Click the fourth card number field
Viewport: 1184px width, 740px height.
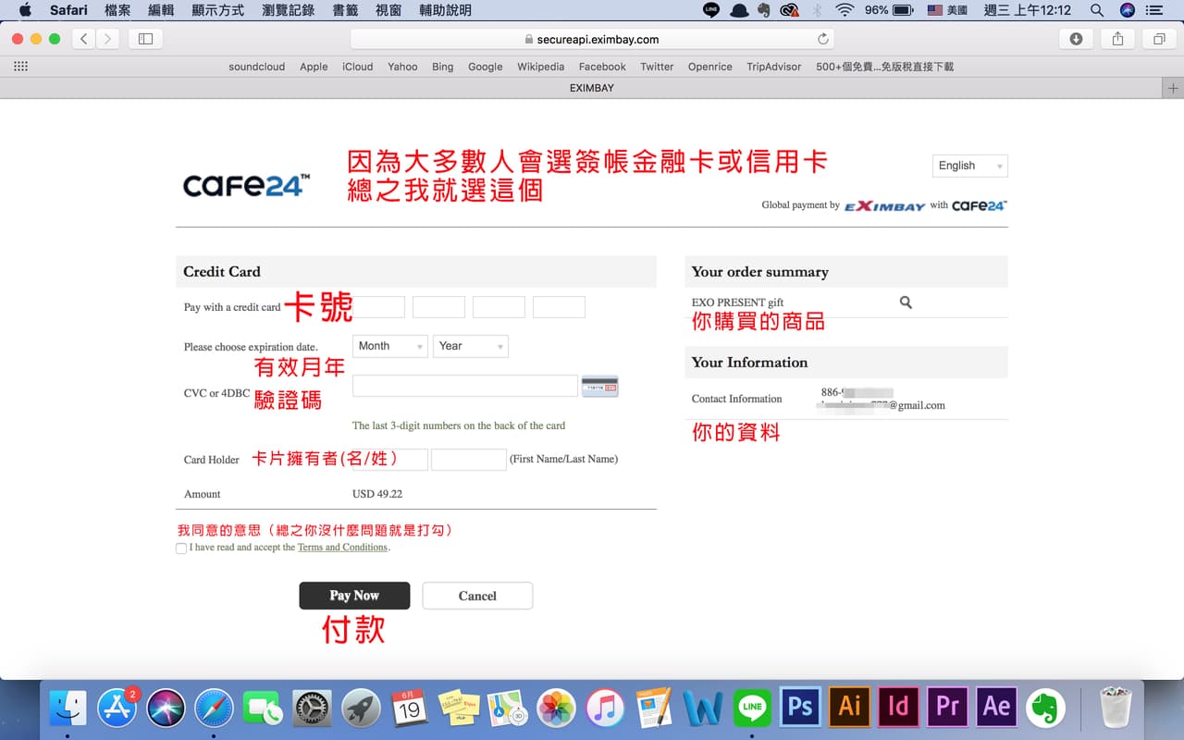click(x=559, y=307)
